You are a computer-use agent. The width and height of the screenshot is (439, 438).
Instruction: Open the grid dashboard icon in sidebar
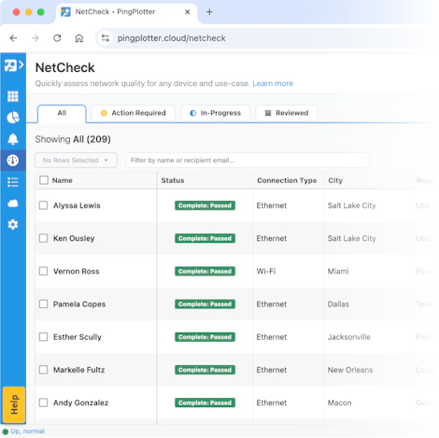tap(13, 96)
